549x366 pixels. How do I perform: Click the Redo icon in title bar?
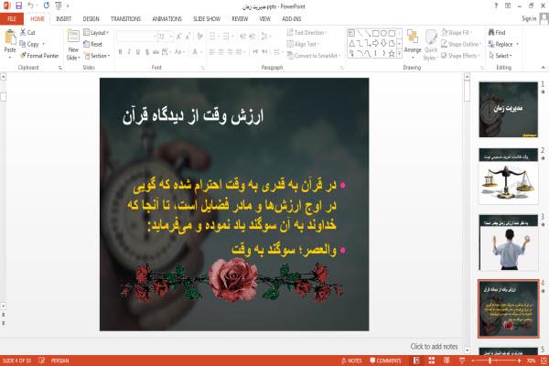pos(47,5)
